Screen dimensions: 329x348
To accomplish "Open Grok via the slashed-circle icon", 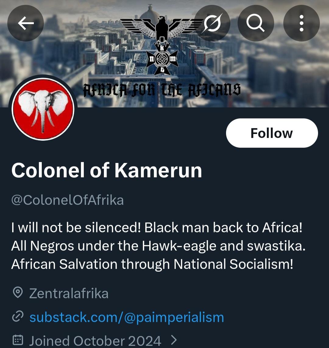I will click(212, 23).
